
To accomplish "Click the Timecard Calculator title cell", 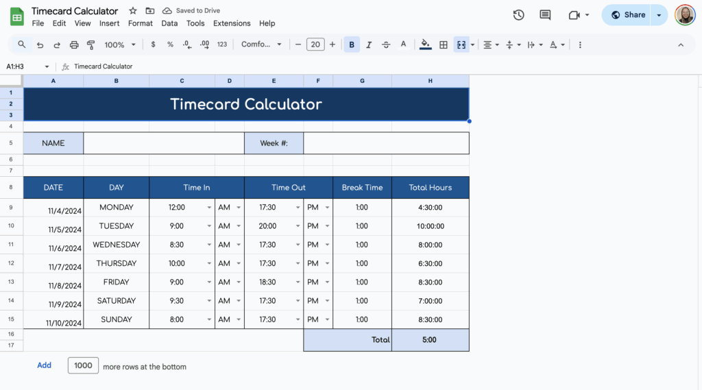I will click(246, 104).
